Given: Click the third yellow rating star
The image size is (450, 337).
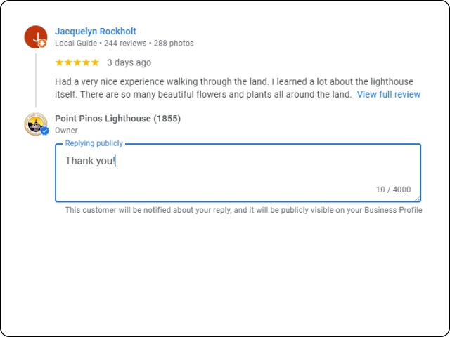Looking at the screenshot, I should (77, 62).
